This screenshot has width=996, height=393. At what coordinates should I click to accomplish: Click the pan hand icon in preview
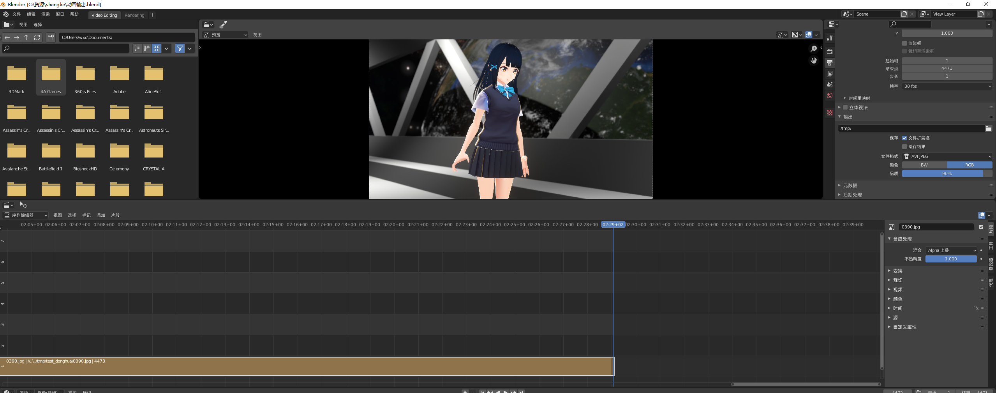(x=814, y=60)
